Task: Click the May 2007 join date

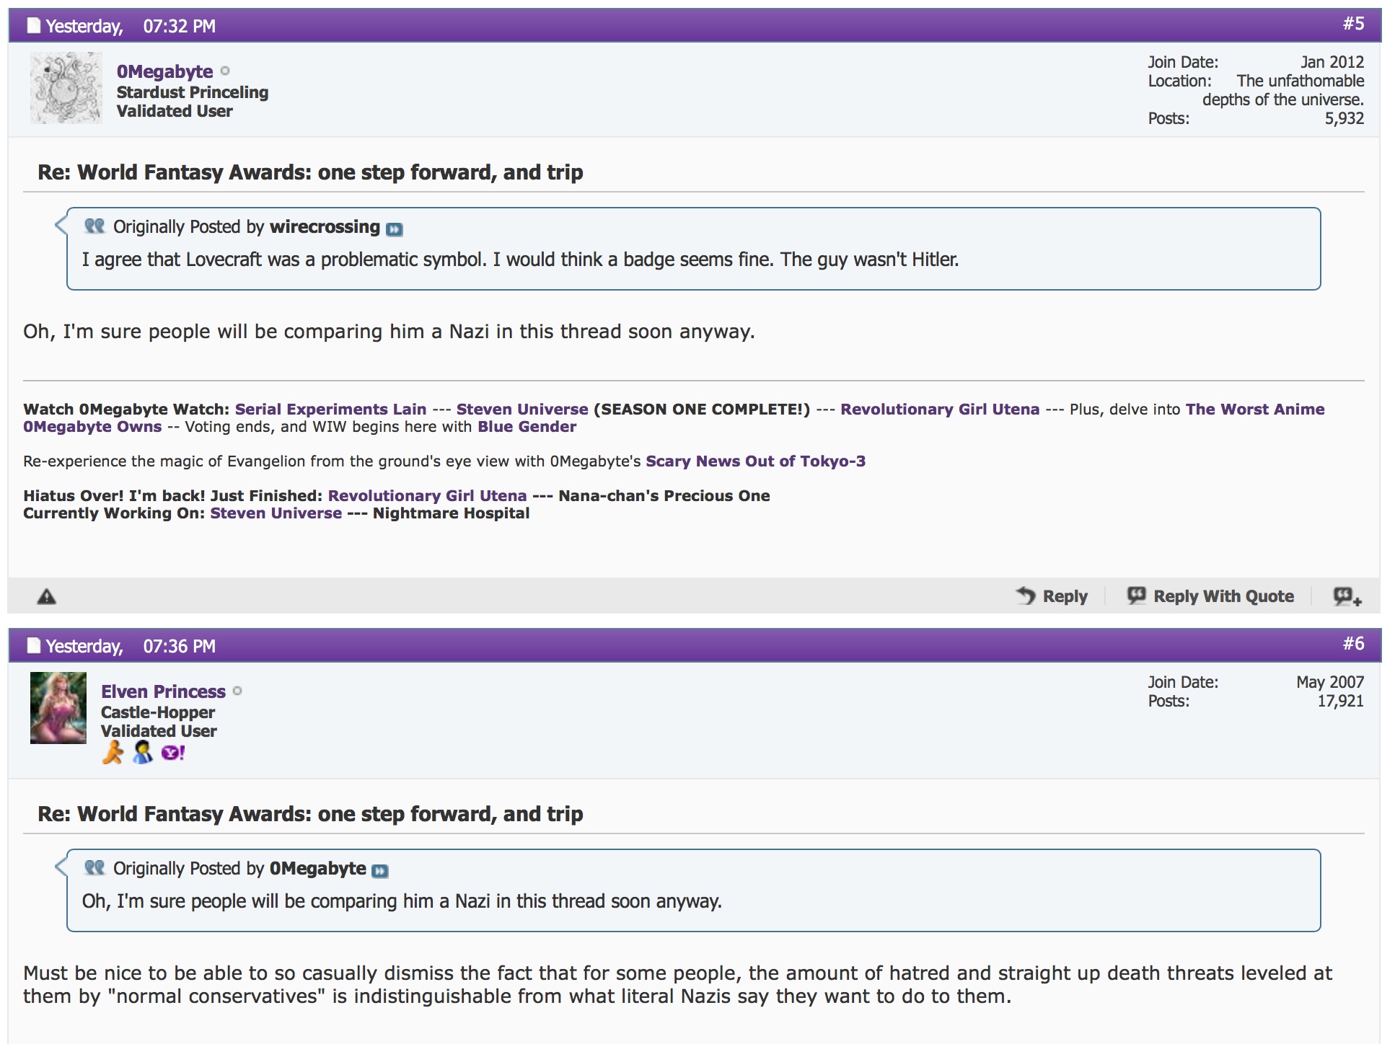Action: (1329, 682)
